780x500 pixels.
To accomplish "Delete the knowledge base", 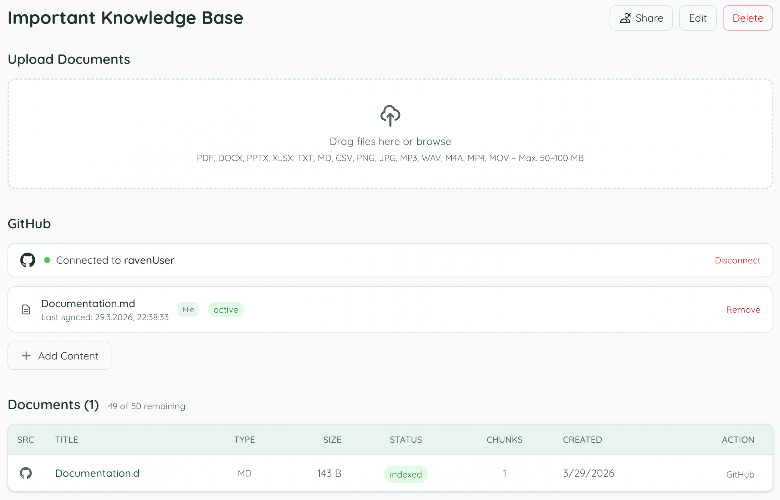I will pyautogui.click(x=747, y=18).
